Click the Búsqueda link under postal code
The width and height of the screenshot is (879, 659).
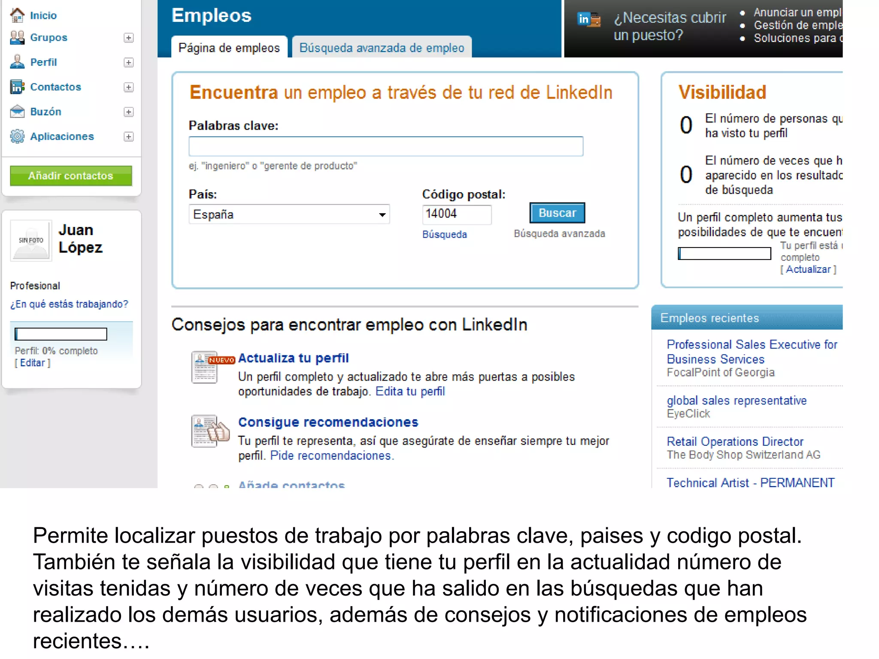point(445,234)
